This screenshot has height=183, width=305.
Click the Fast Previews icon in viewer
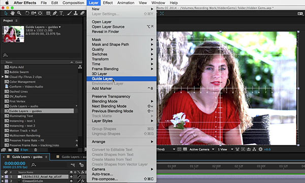click(x=243, y=149)
